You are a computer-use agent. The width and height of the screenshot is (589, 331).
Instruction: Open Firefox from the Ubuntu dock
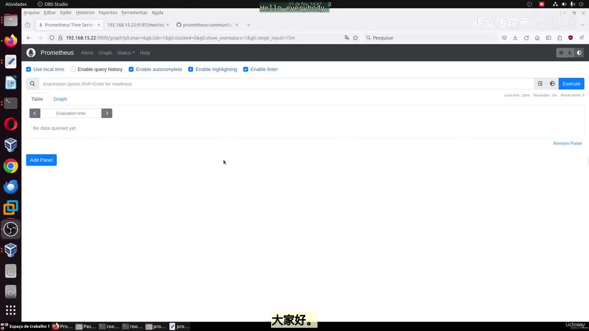click(11, 41)
